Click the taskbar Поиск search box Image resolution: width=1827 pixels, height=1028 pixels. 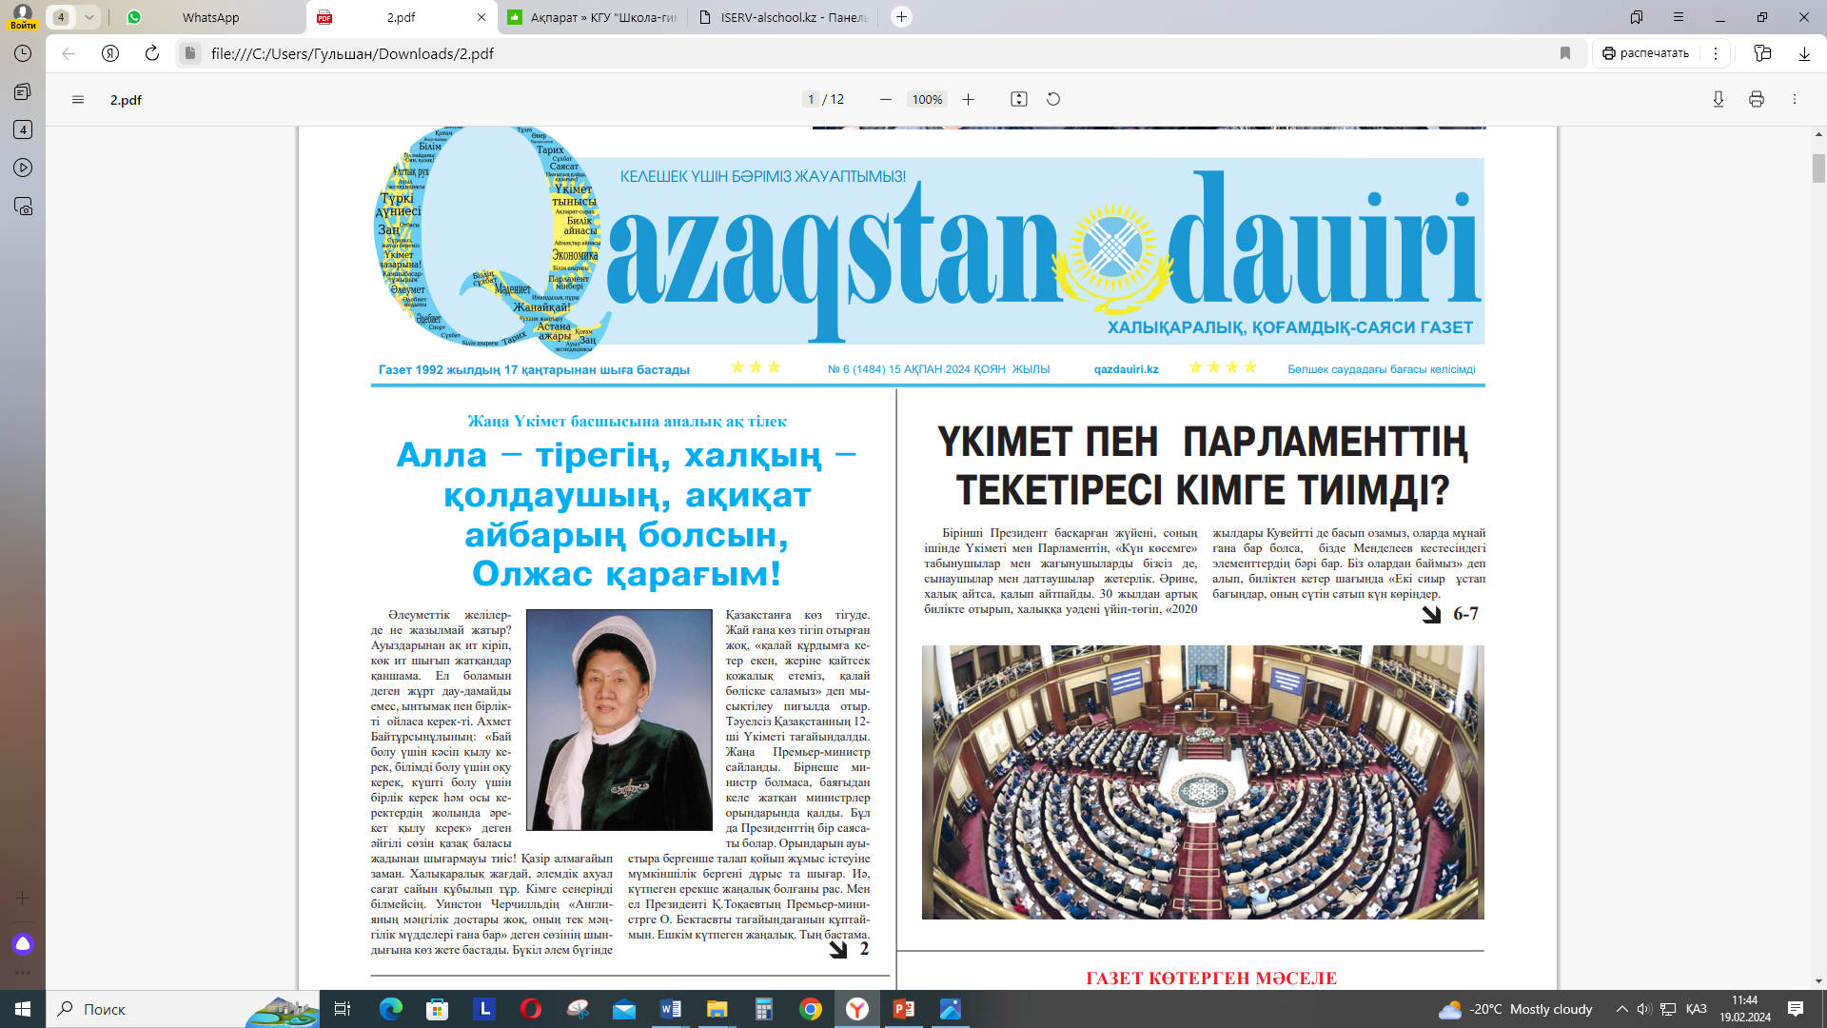(184, 1009)
